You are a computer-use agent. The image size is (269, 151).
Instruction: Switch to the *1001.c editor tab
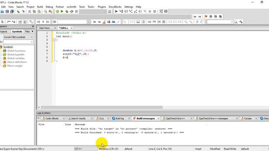(63, 28)
